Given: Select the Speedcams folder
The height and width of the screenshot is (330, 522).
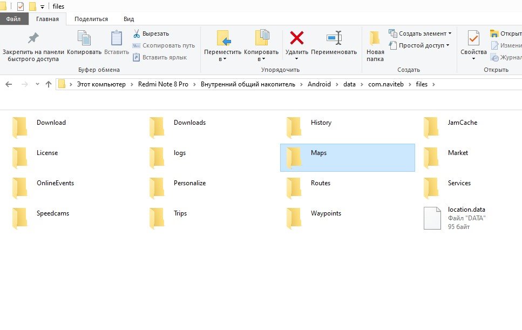Looking at the screenshot, I should (x=52, y=213).
